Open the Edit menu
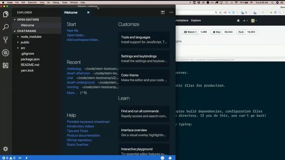The image size is (285, 160). pyautogui.click(x=23, y=3)
